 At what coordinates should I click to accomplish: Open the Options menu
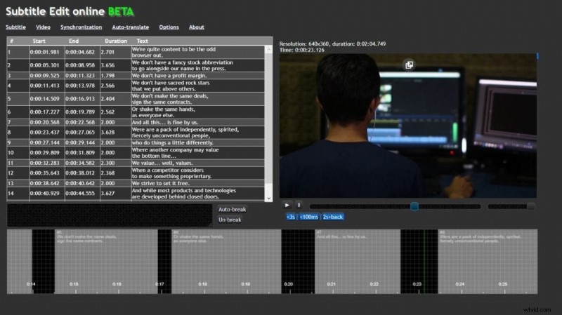[169, 27]
